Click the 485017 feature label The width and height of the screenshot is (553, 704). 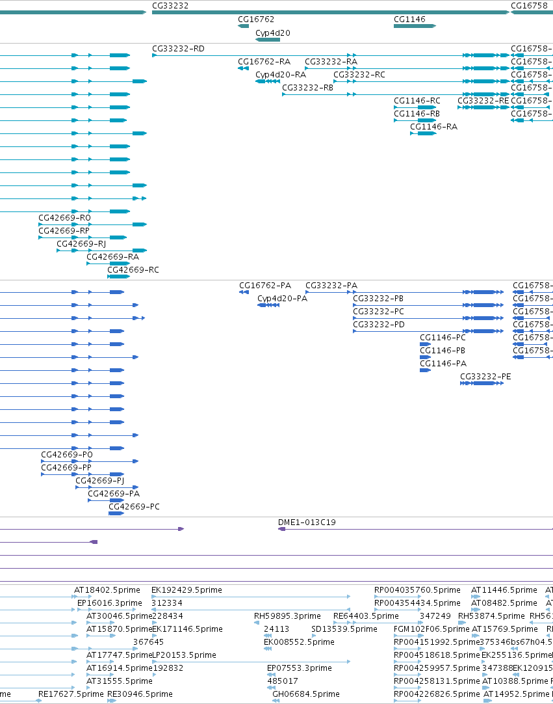point(283,681)
